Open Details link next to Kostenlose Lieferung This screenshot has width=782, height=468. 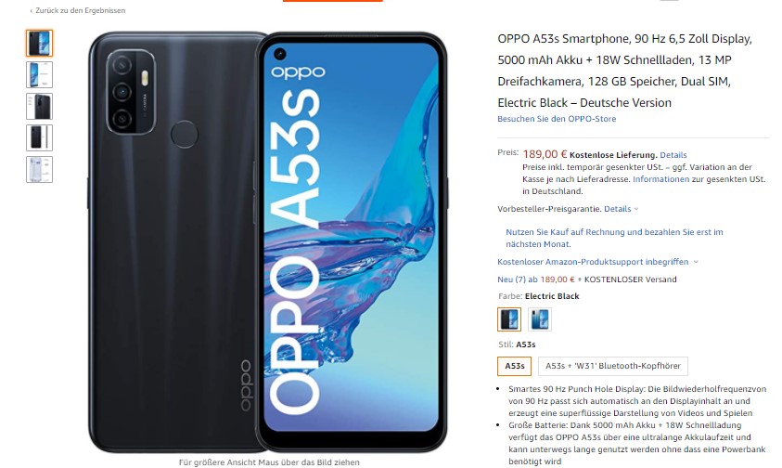(673, 155)
